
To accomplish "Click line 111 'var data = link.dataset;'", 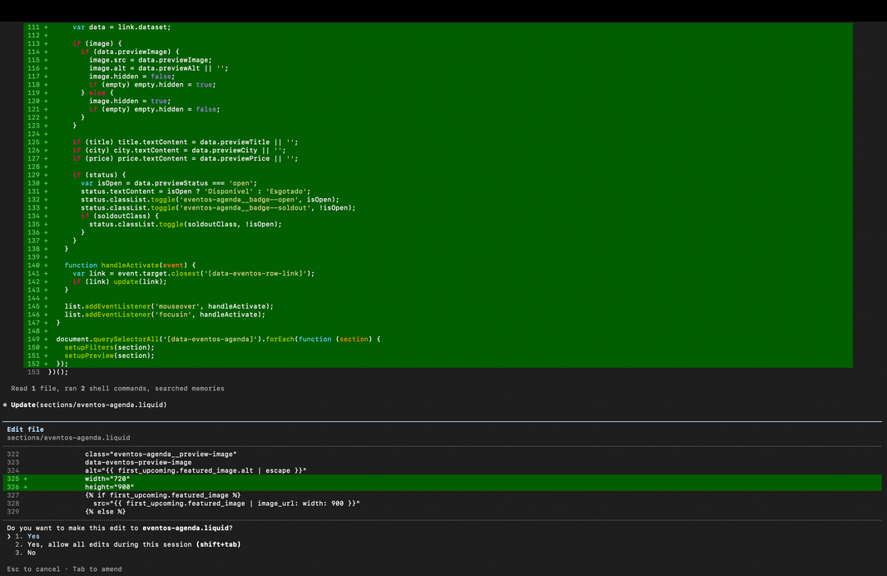I will [x=121, y=27].
